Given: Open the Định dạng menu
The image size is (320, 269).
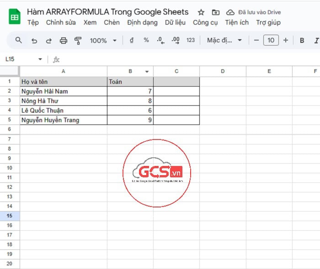Looking at the screenshot, I should (142, 22).
